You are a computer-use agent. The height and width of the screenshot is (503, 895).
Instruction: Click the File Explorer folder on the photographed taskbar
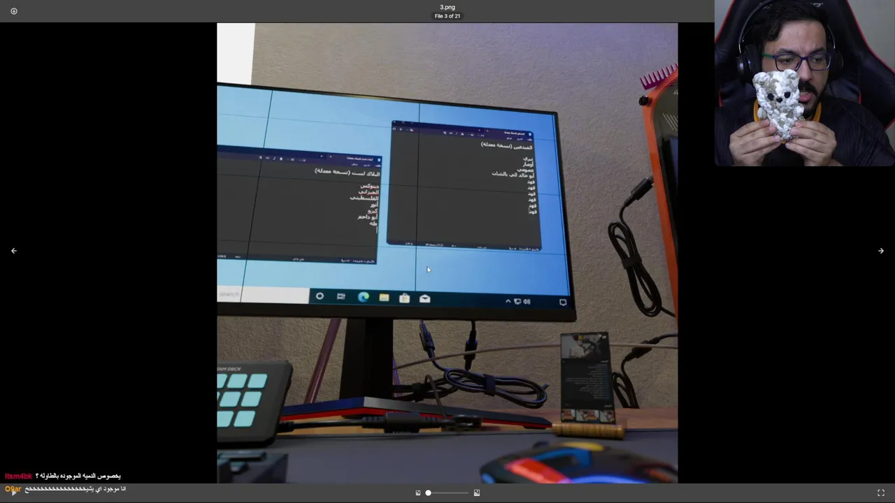point(384,298)
